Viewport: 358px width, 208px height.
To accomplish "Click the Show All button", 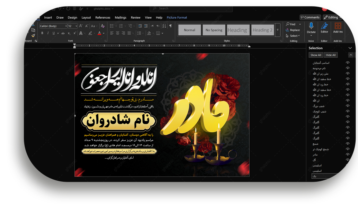I will pyautogui.click(x=316, y=55).
